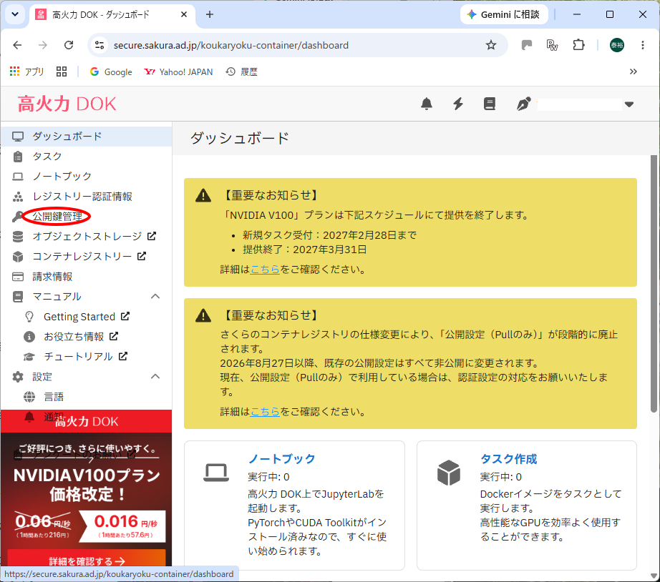The width and height of the screenshot is (660, 582).
Task: Close the 高火力 DOK browser tab
Action: point(184,15)
